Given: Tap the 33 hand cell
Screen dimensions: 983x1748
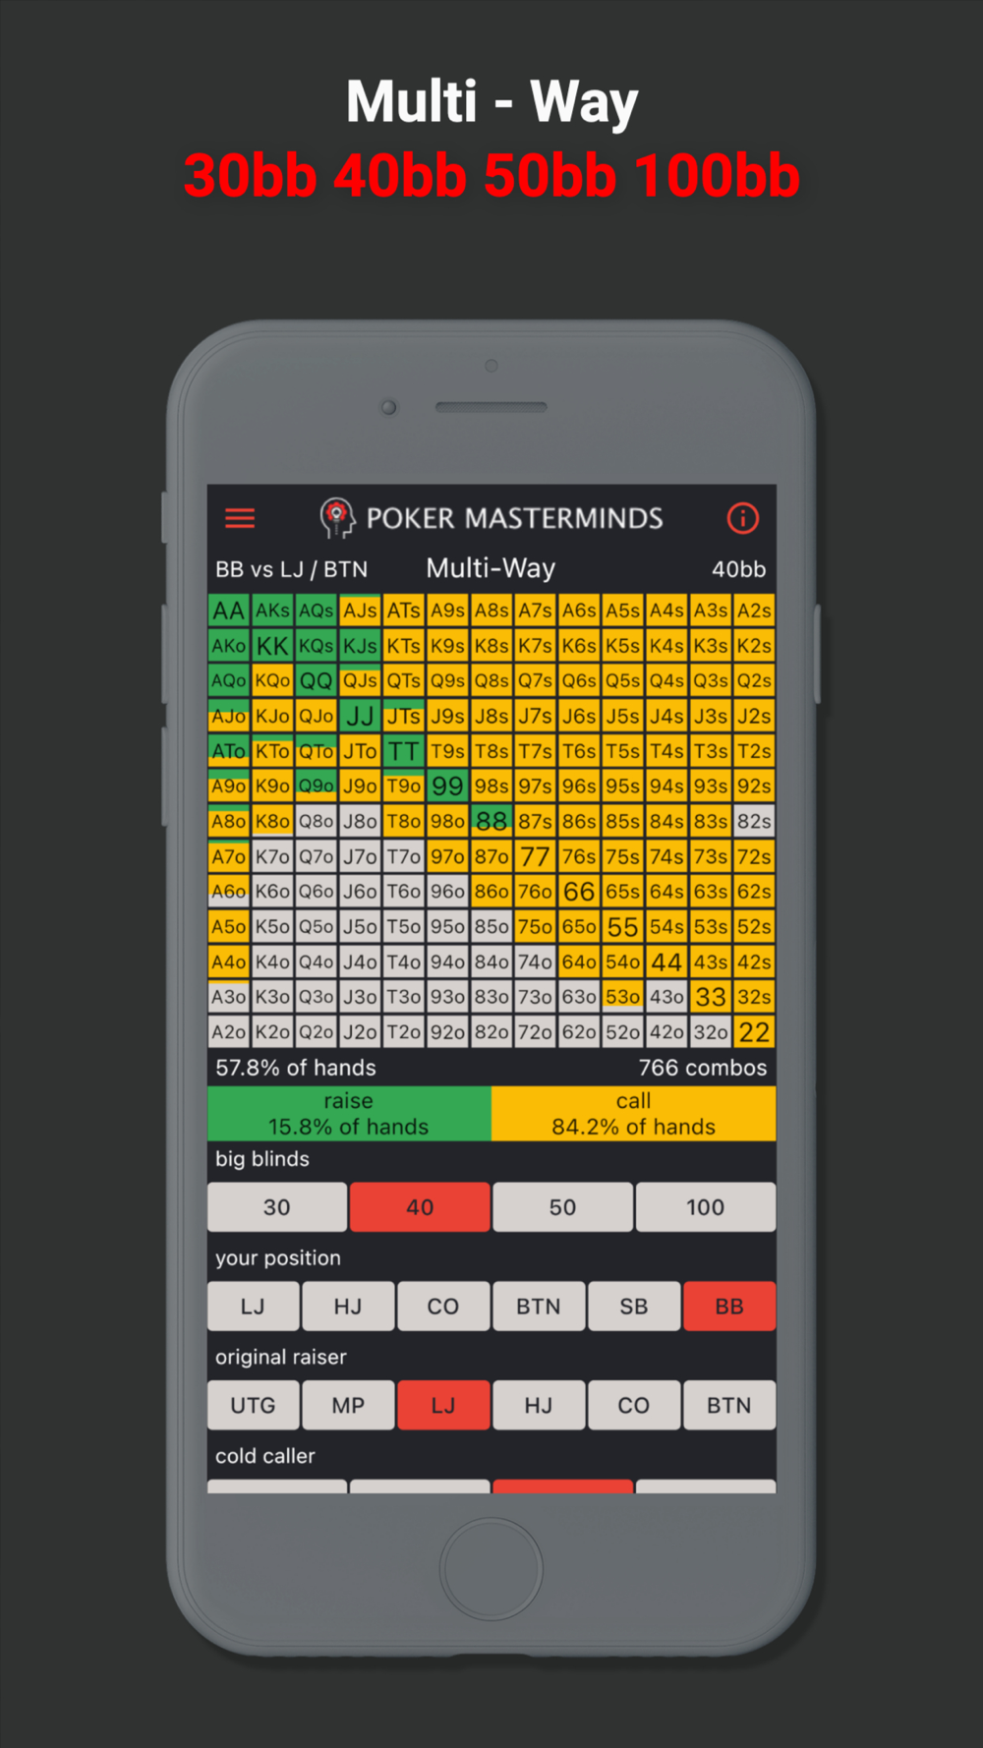Looking at the screenshot, I should [x=711, y=997].
